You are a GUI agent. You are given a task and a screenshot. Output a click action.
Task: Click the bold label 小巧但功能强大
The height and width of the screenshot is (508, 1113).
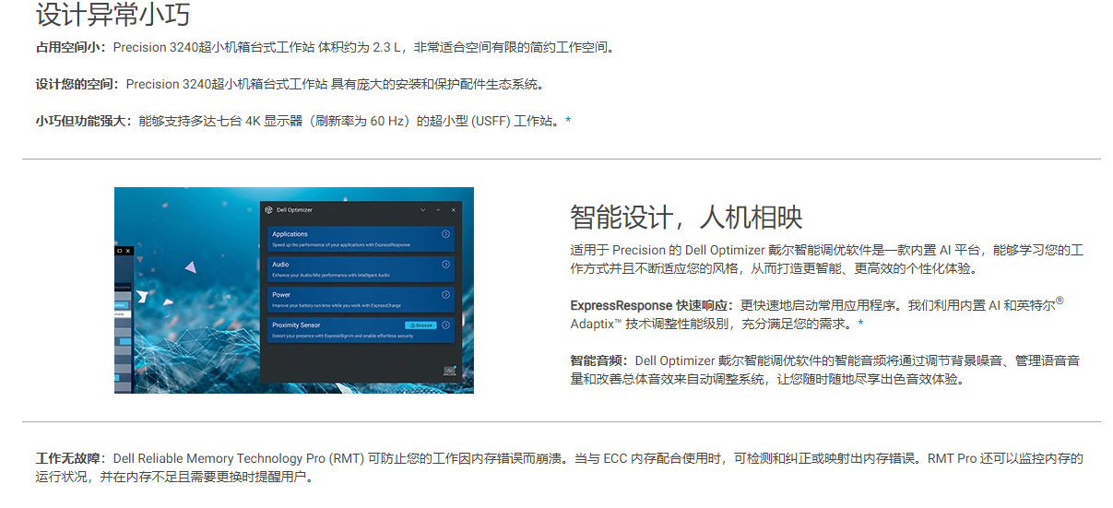pyautogui.click(x=85, y=121)
